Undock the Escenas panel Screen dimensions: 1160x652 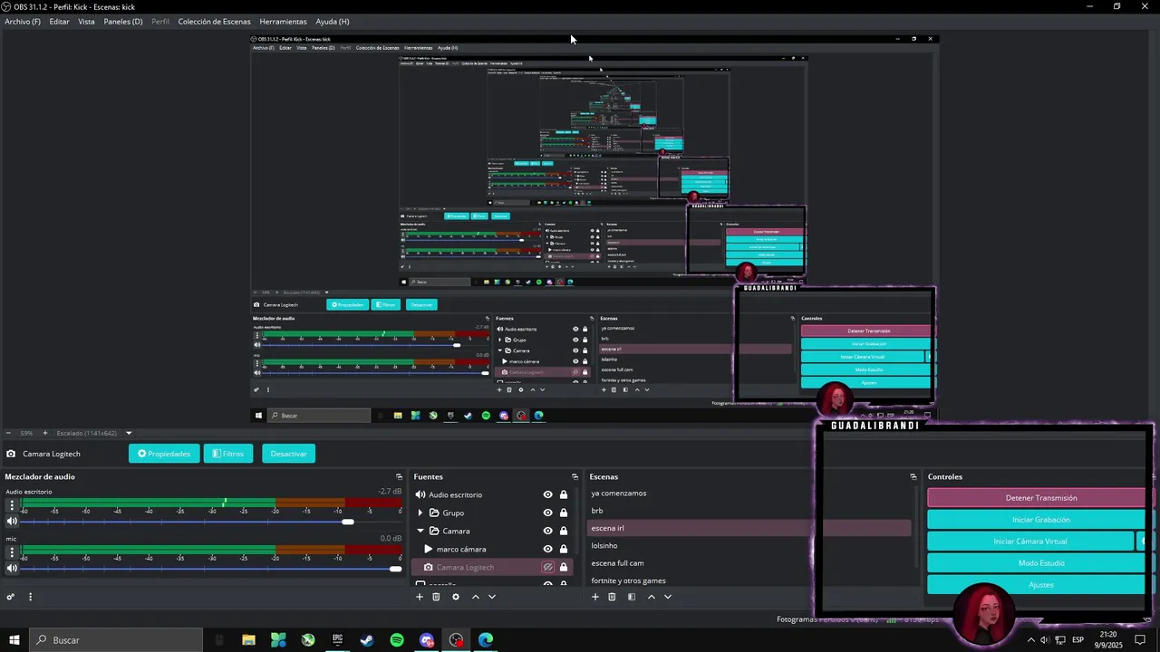click(913, 477)
